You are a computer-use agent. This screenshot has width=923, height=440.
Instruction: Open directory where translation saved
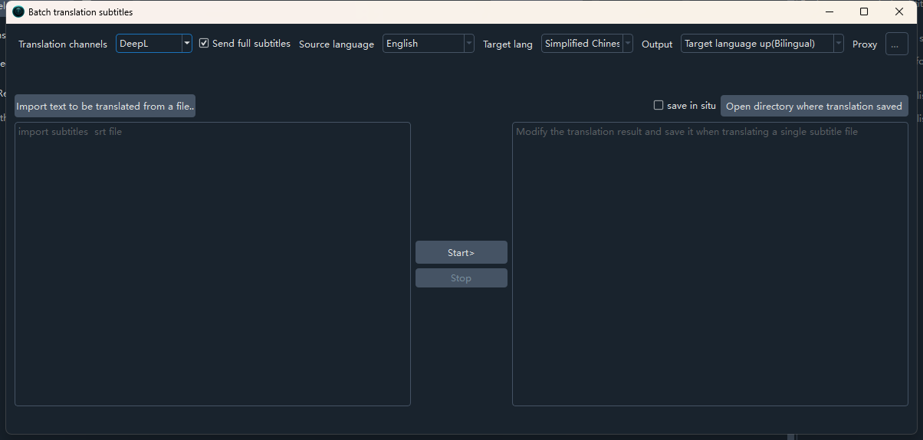[x=813, y=107]
